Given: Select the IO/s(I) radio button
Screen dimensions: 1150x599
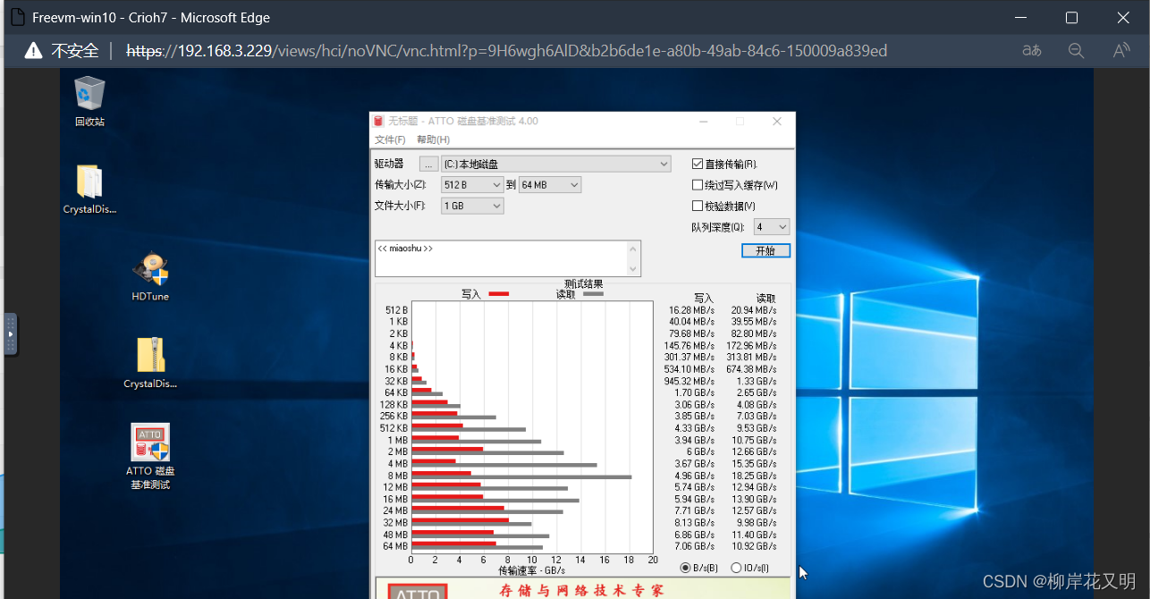Looking at the screenshot, I should 736,568.
